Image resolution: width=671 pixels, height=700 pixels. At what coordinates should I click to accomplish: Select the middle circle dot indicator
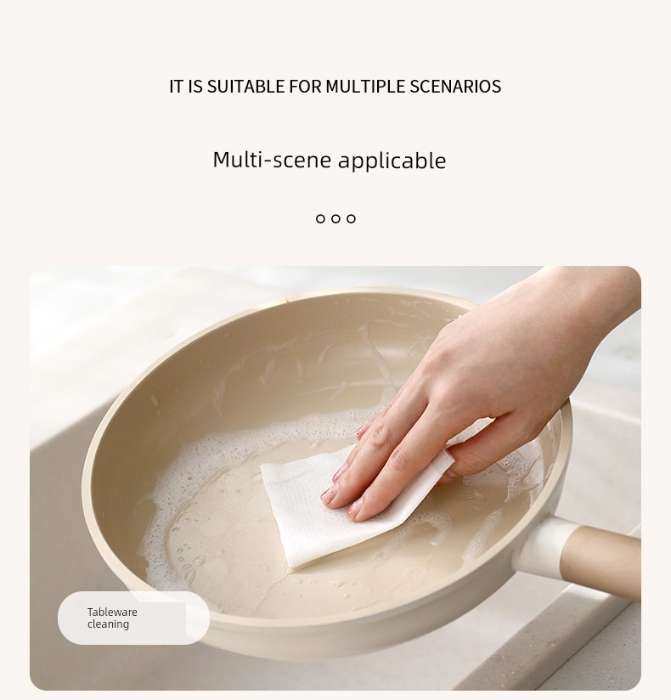(x=335, y=219)
